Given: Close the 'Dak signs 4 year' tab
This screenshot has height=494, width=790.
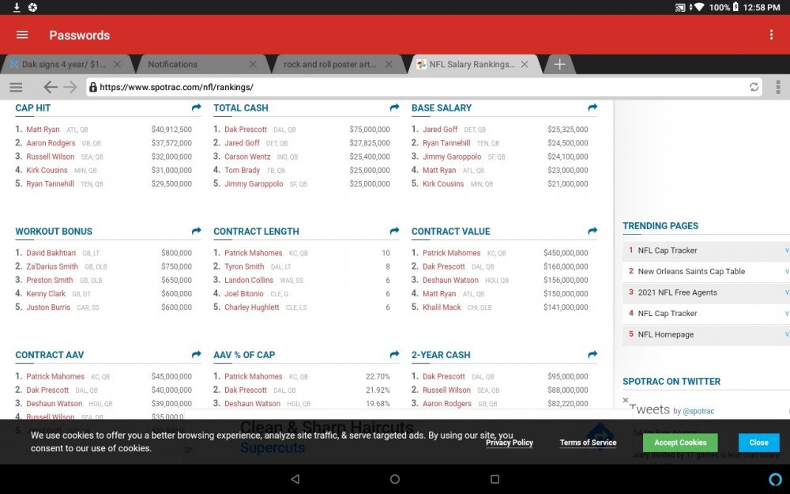Looking at the screenshot, I should click(x=118, y=65).
